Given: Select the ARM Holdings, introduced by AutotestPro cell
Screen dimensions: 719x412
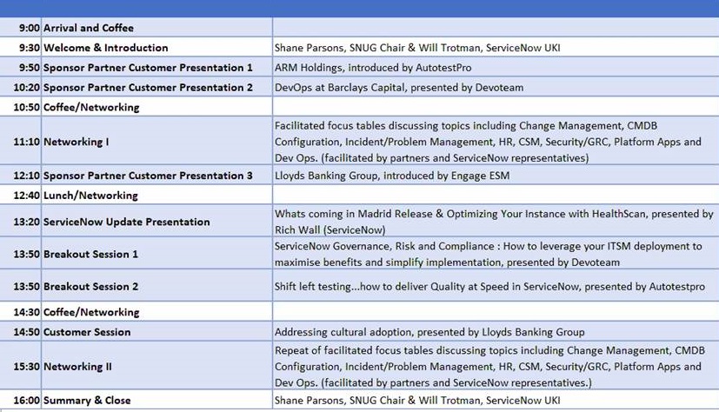Looking at the screenshot, I should pos(496,67).
